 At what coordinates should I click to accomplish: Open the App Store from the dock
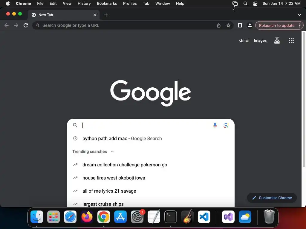[x=120, y=217]
